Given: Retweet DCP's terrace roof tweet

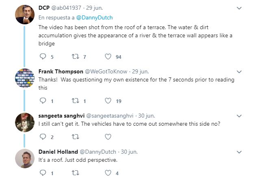Looking at the screenshot, I should click(76, 57).
